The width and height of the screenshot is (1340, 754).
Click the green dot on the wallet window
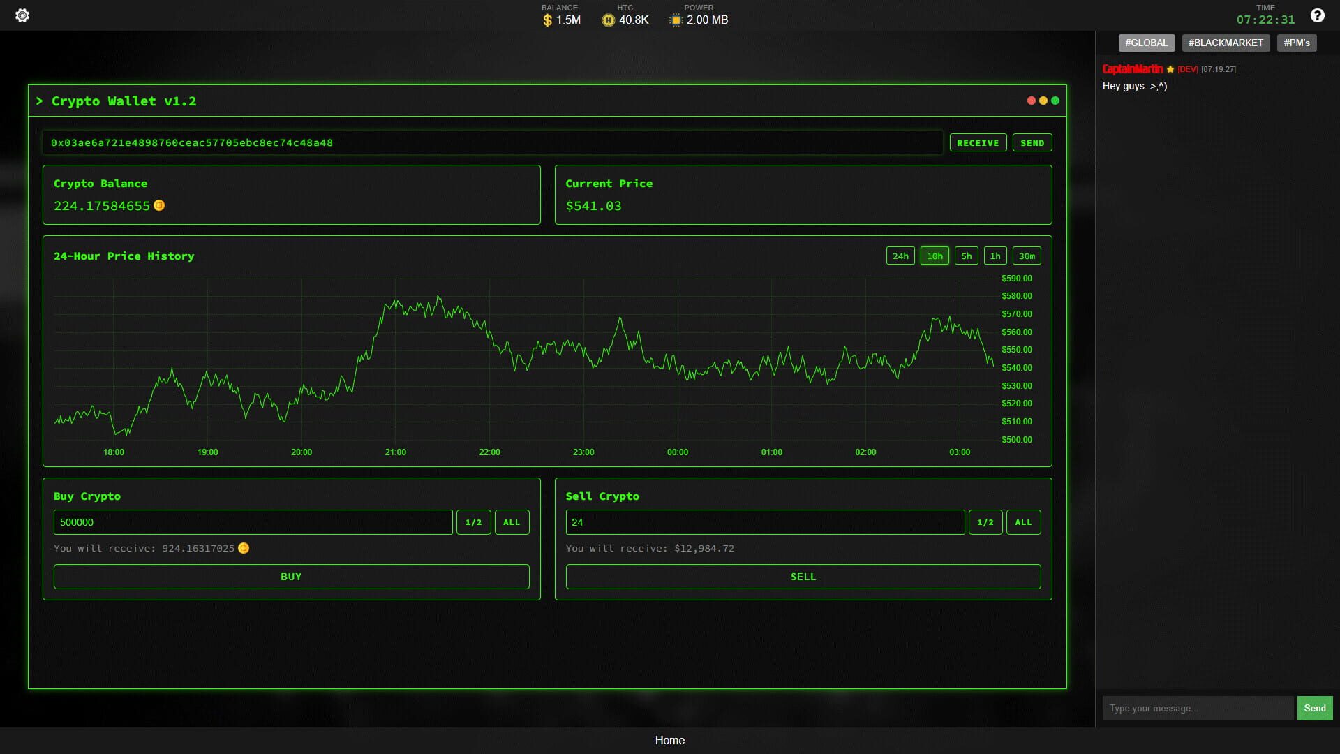pos(1056,100)
